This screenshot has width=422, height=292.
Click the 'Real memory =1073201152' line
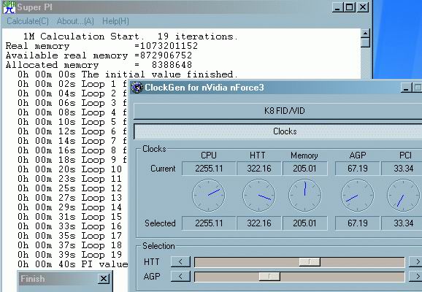[x=101, y=46]
